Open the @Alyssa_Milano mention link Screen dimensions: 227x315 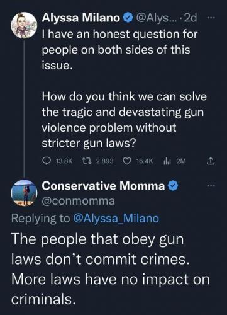tap(116, 218)
